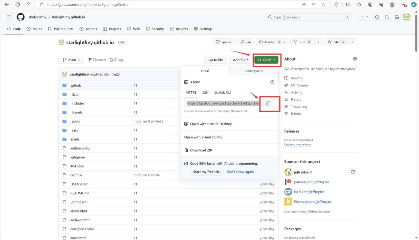The height and width of the screenshot is (240, 419).
Task: Expand the Add file dropdown
Action: point(240,60)
